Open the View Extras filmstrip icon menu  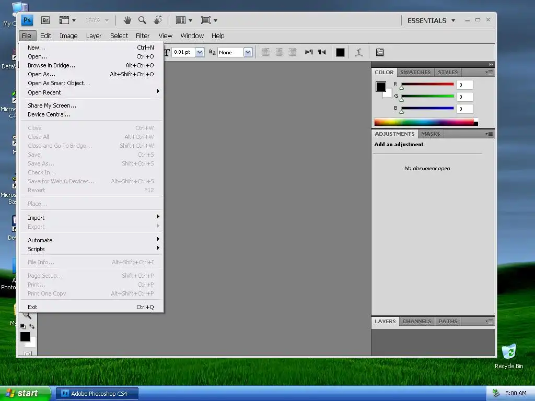click(x=67, y=20)
